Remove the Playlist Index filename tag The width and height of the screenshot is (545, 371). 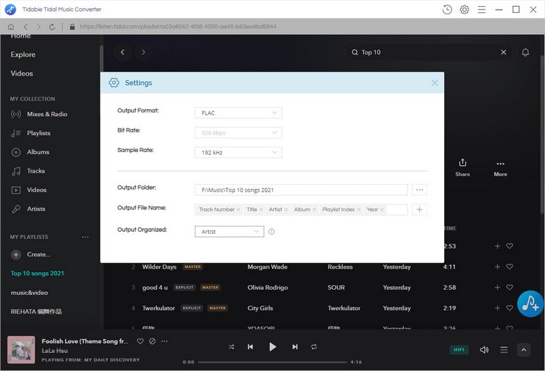click(x=358, y=209)
